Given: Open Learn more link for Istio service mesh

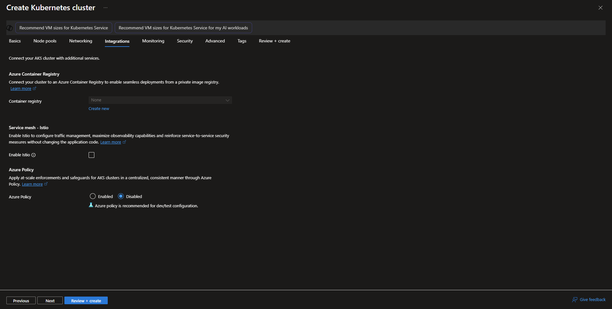Looking at the screenshot, I should (111, 142).
